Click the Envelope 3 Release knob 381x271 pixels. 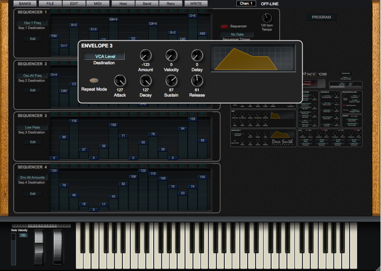(197, 81)
